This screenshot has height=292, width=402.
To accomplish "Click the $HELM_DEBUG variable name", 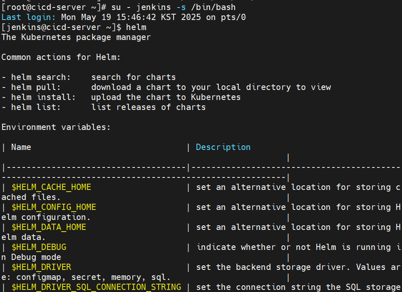I will point(39,247).
